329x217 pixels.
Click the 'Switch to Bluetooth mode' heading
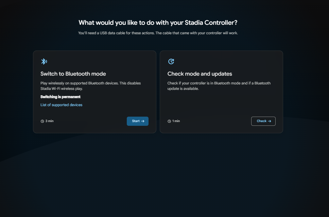(x=73, y=74)
